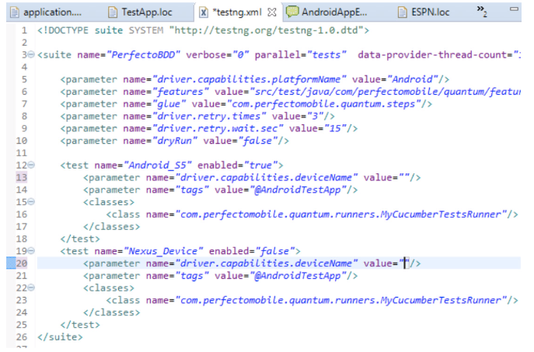Click the "com.perfectomobile.quantum.steps" glue value
The image size is (534, 352).
323,104
